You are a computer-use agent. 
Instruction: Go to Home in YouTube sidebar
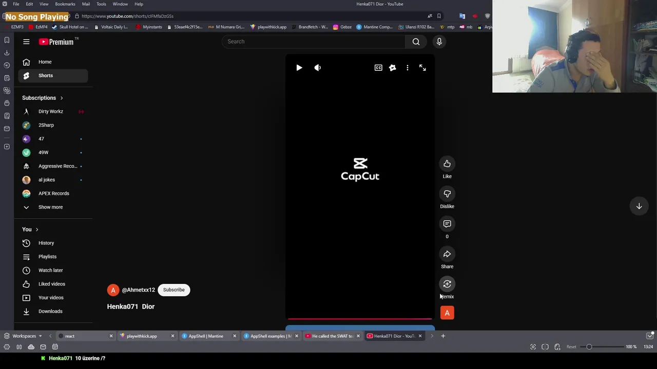click(53, 61)
